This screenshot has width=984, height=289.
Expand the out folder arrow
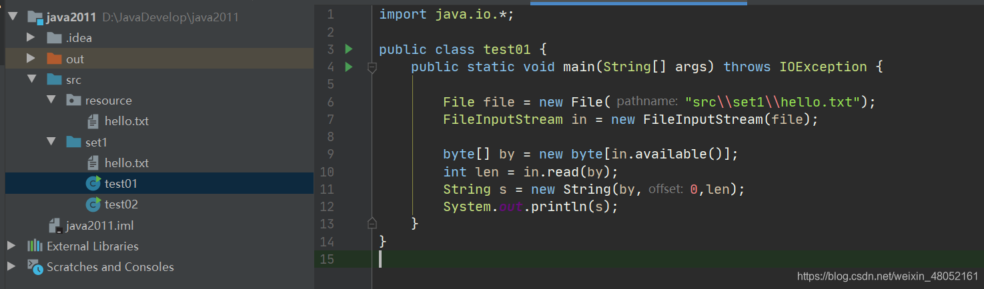point(31,59)
